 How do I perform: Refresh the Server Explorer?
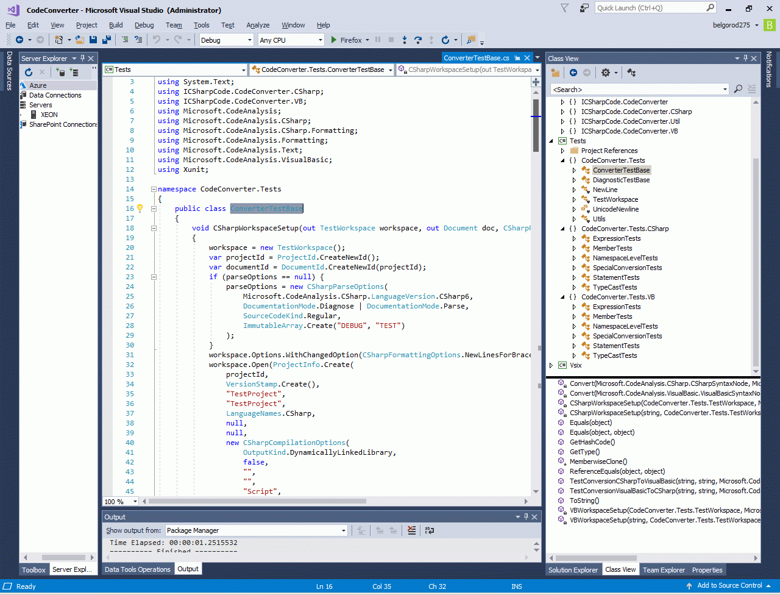pyautogui.click(x=29, y=73)
